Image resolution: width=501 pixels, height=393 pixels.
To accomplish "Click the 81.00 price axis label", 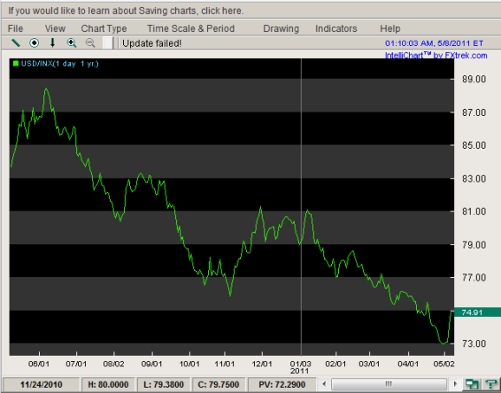I will click(474, 212).
